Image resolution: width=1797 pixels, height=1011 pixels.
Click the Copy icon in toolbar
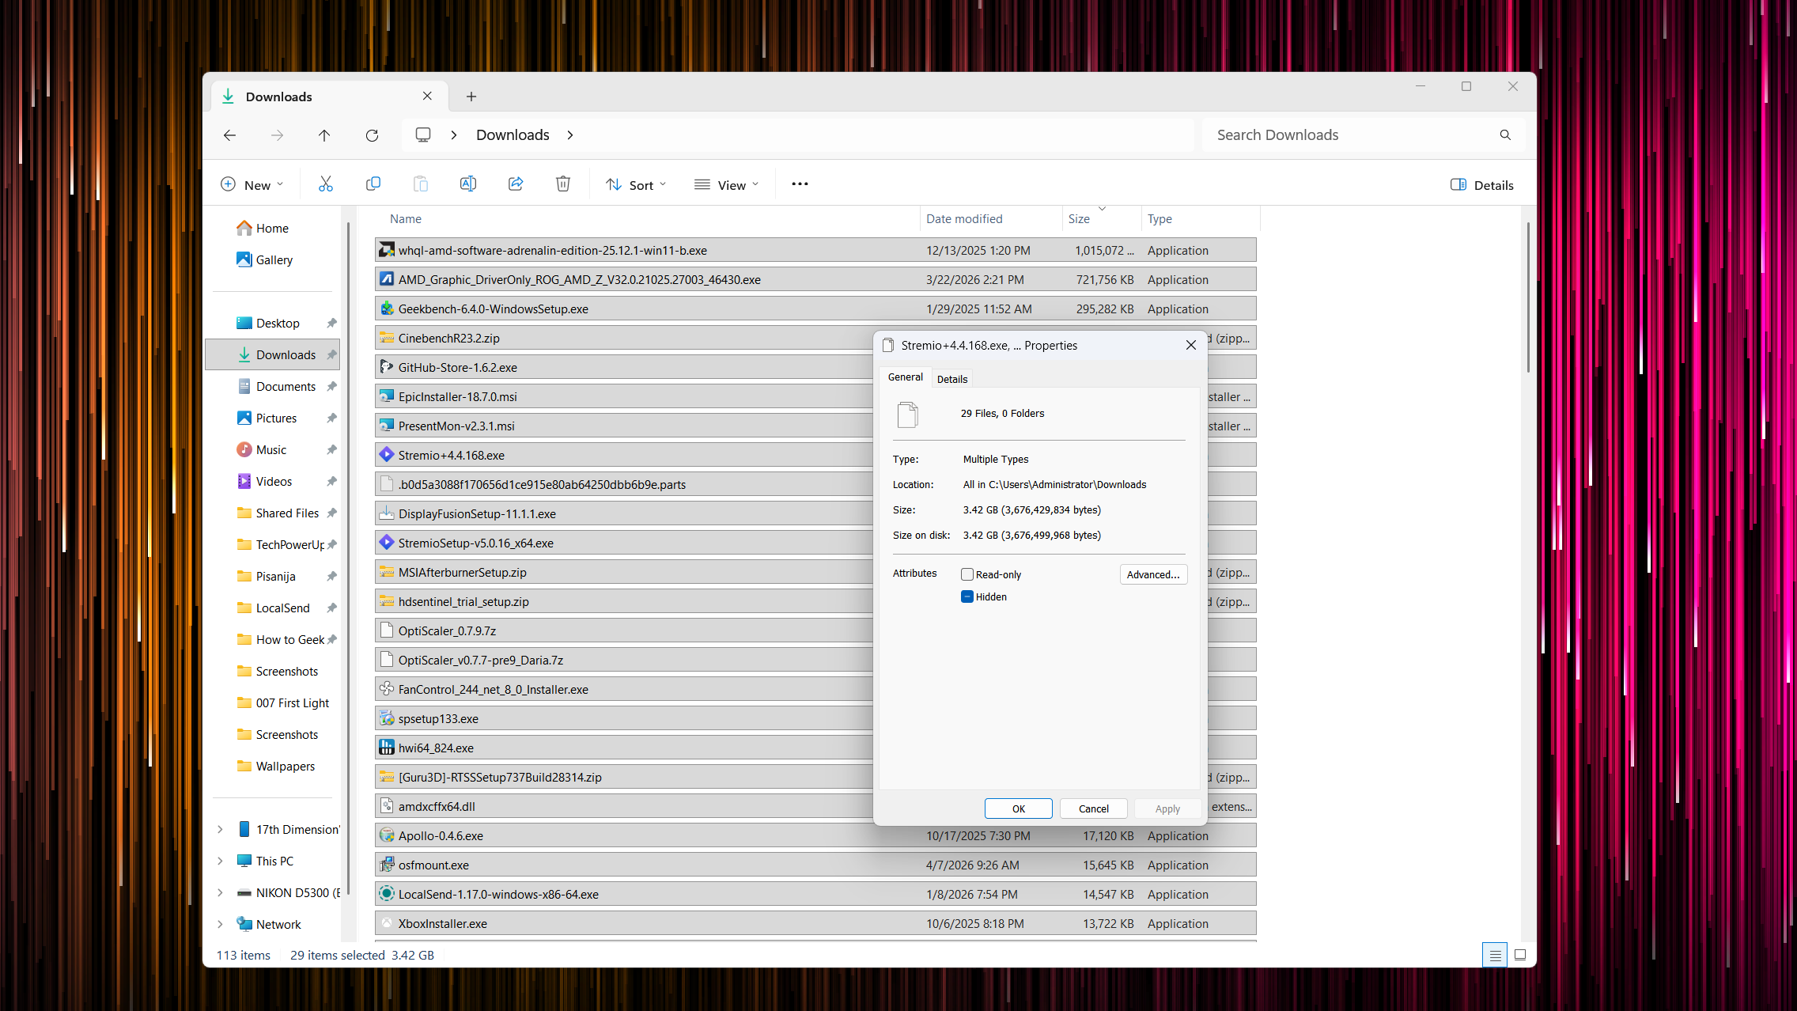(x=373, y=184)
